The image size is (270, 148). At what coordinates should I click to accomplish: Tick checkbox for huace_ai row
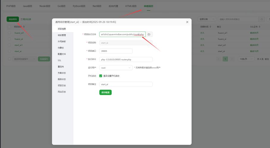pos(10,39)
